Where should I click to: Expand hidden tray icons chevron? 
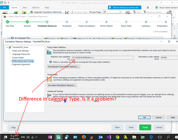pos(36,137)
